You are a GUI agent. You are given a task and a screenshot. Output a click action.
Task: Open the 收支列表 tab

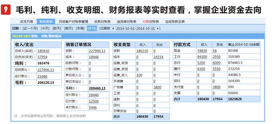pos(27,22)
